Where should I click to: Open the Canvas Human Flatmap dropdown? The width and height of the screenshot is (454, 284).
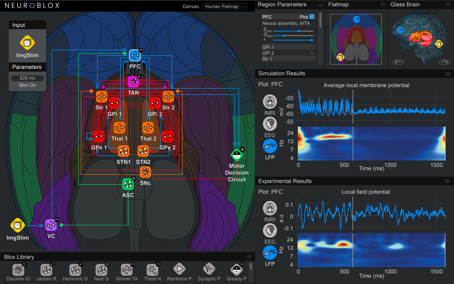point(224,6)
